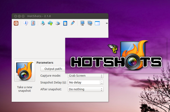Maximize the HotShots window

coord(23,16)
